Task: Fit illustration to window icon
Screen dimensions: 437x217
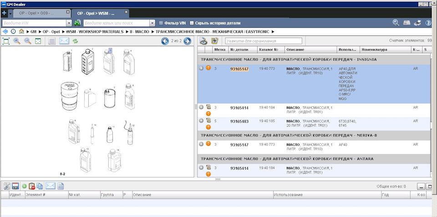Action: 6,41
